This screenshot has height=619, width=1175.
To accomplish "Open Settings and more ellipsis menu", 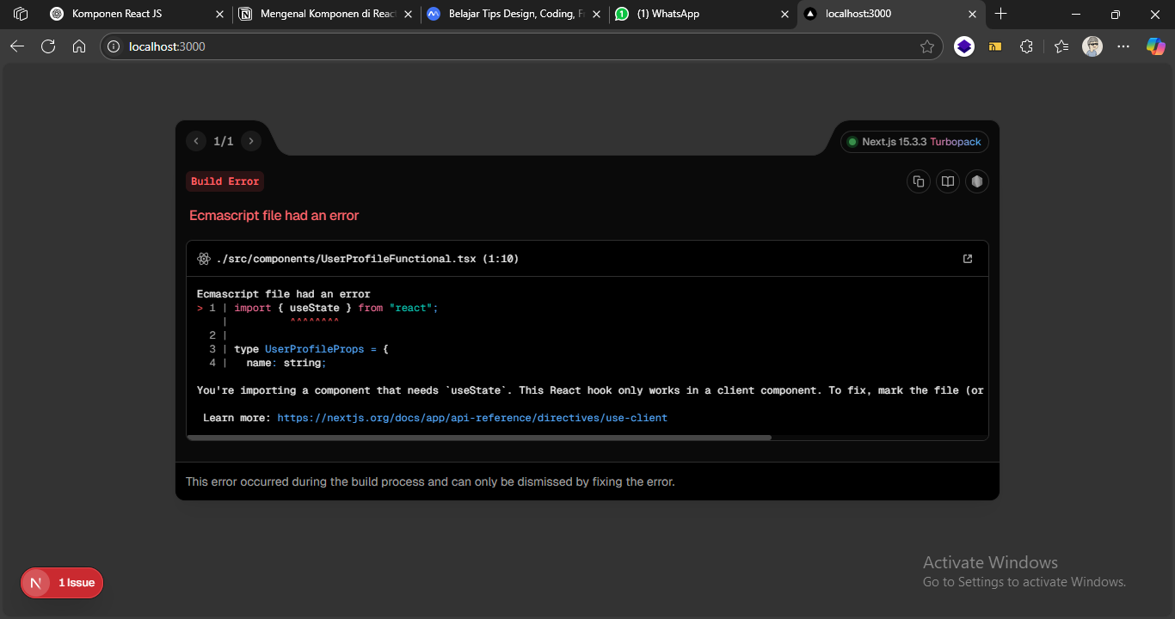I will tap(1123, 46).
